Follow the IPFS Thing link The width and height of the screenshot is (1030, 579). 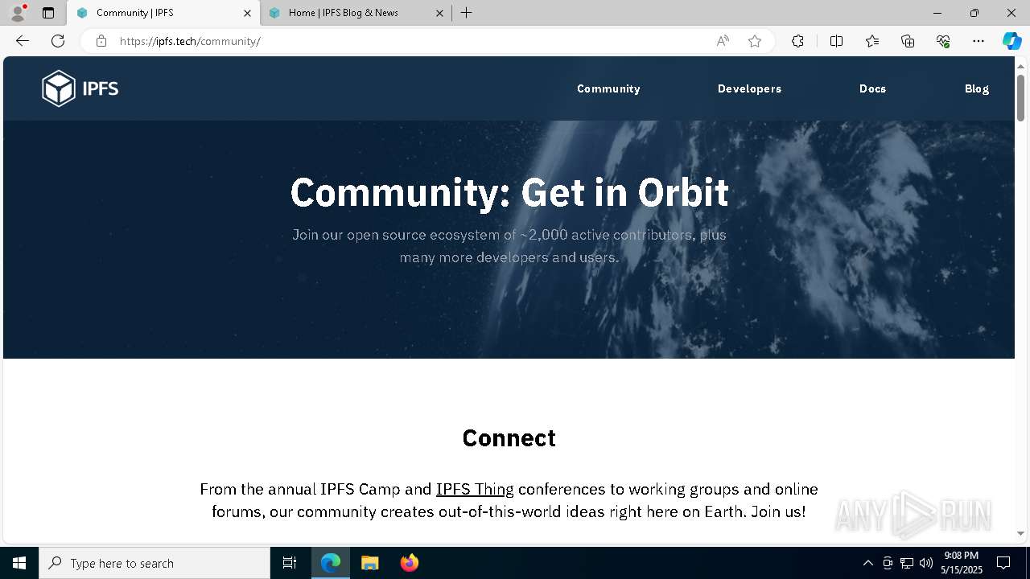[475, 489]
